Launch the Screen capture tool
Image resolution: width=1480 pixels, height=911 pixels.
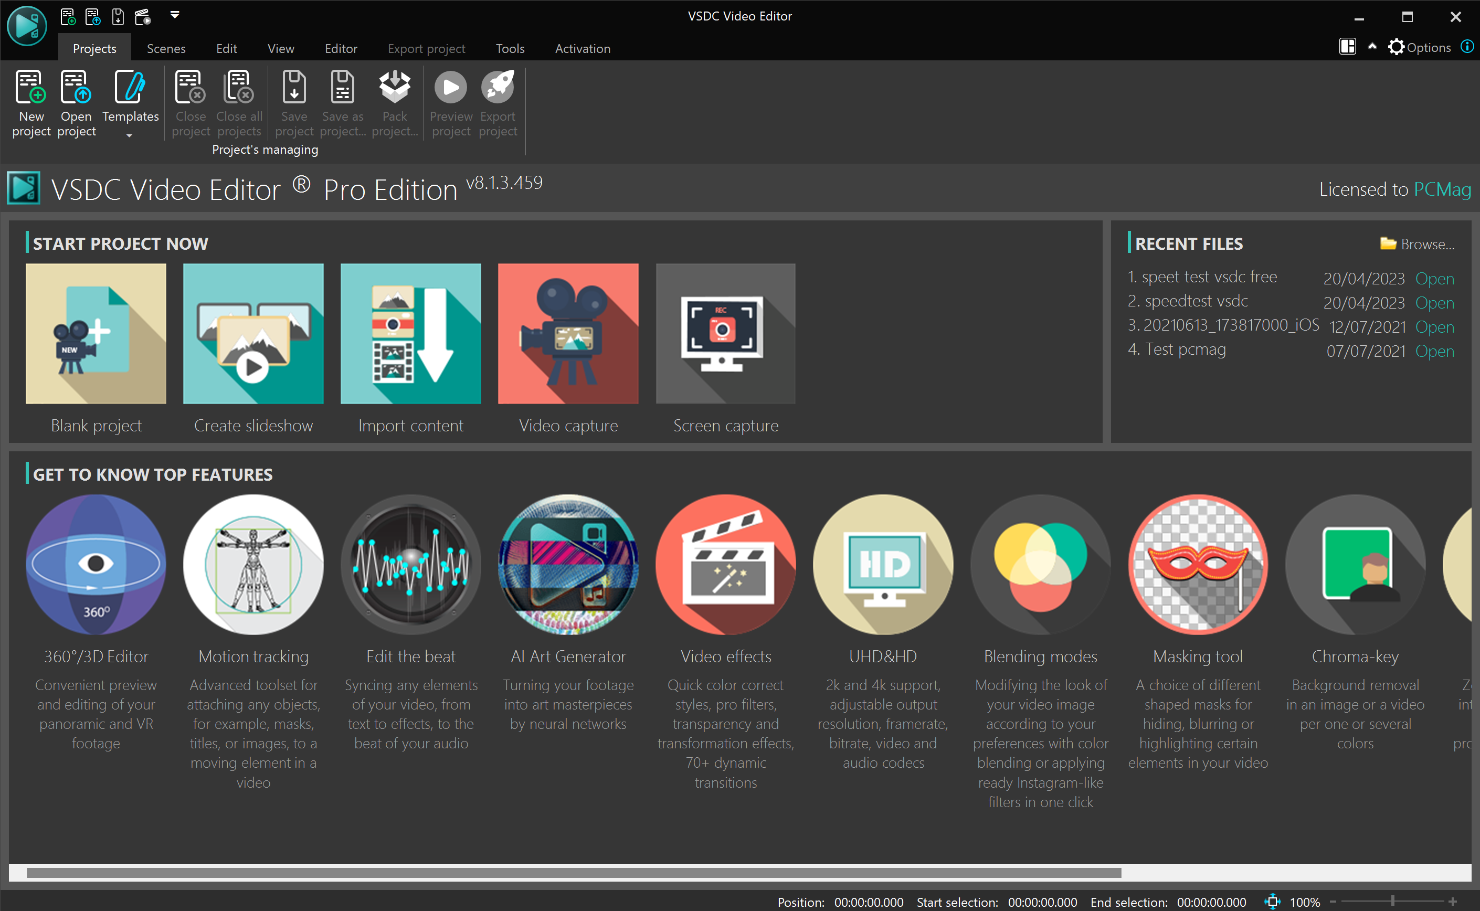pyautogui.click(x=725, y=334)
